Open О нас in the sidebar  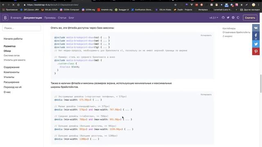(x=7, y=92)
